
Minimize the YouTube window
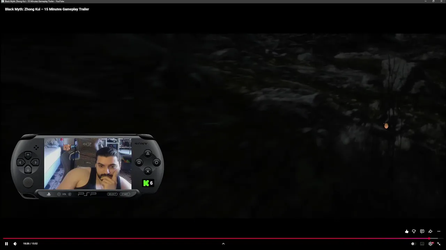pos(425,1)
